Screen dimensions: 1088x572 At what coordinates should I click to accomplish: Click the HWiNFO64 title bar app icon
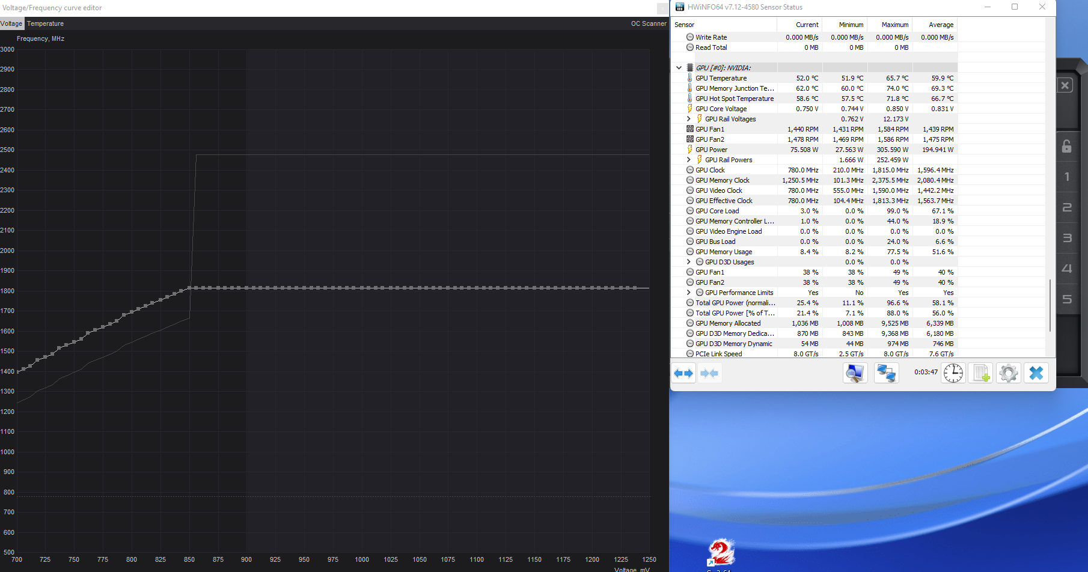680,7
